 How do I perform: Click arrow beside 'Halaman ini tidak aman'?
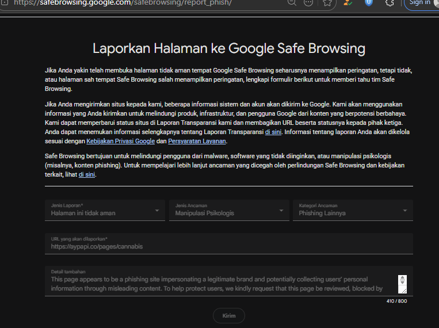click(x=157, y=211)
